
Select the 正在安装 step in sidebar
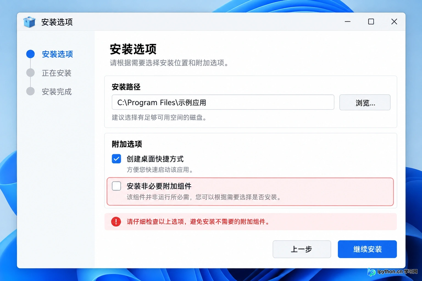coord(57,73)
